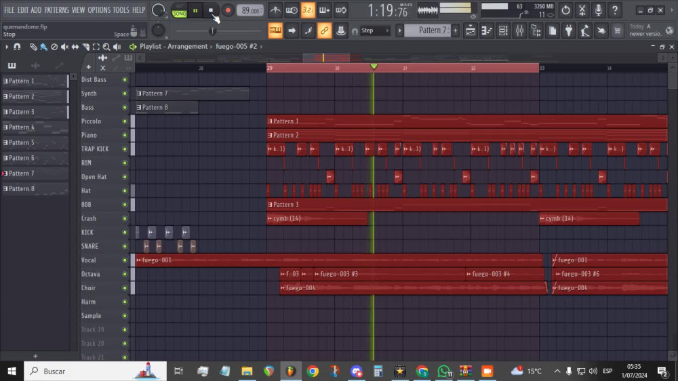Open the Step snap dropdown
The width and height of the screenshot is (678, 381).
(374, 31)
